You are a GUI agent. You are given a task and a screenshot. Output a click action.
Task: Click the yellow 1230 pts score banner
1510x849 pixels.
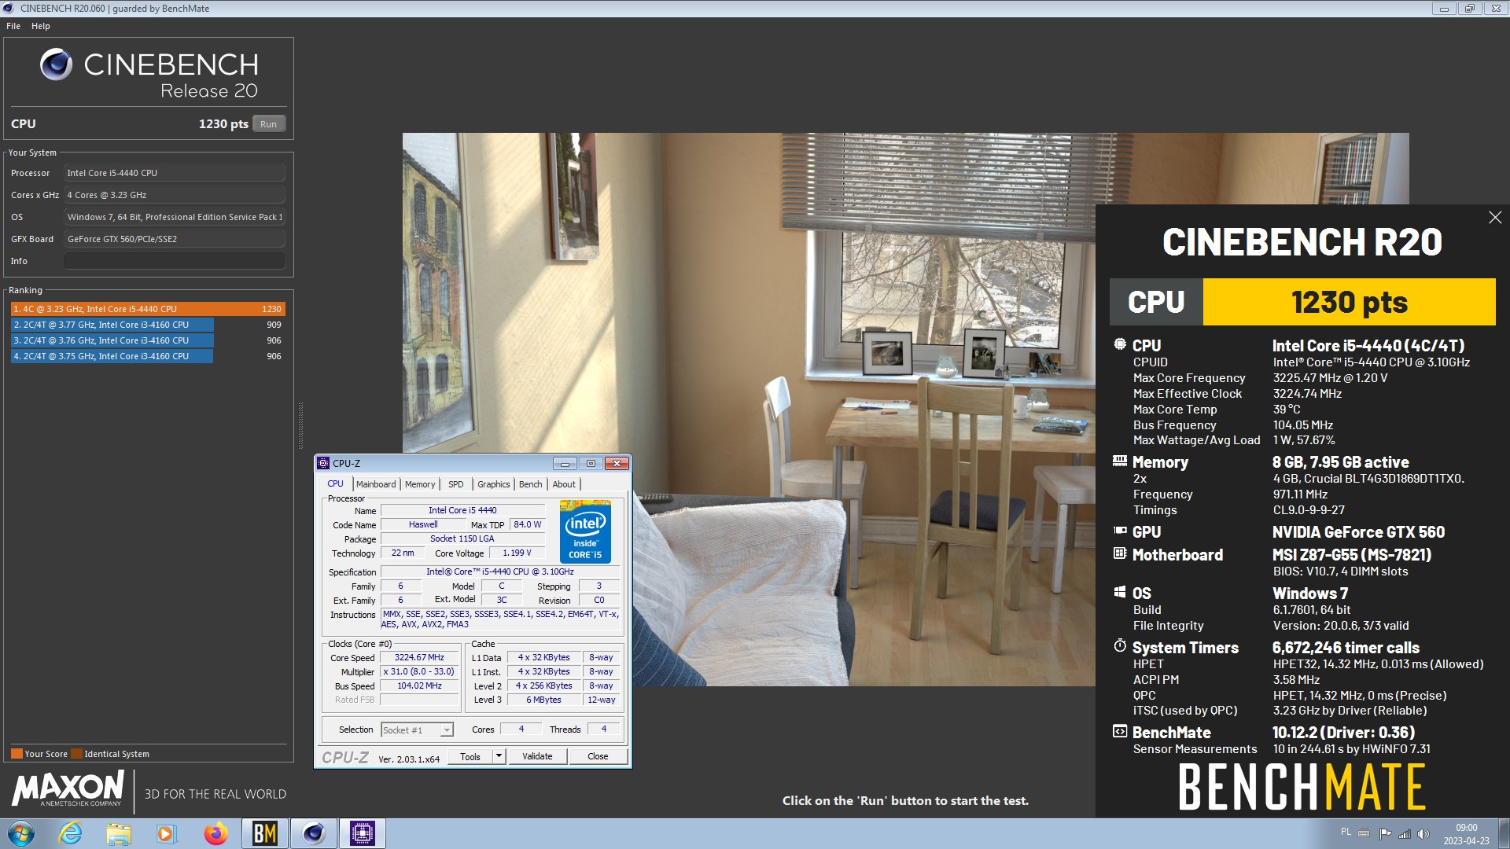coord(1349,302)
